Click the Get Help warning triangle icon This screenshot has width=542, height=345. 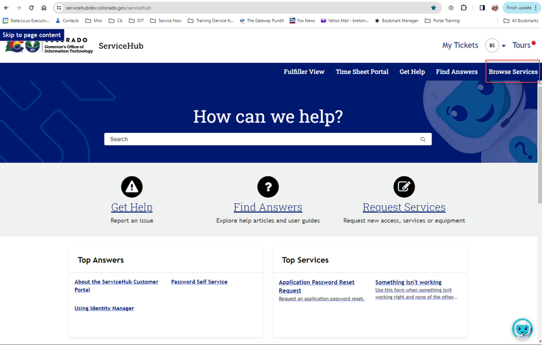point(132,187)
